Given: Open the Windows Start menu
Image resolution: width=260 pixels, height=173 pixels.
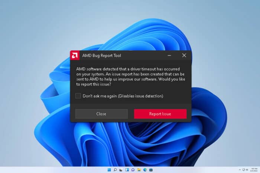Looking at the screenshot, I should pyautogui.click(x=109, y=170).
